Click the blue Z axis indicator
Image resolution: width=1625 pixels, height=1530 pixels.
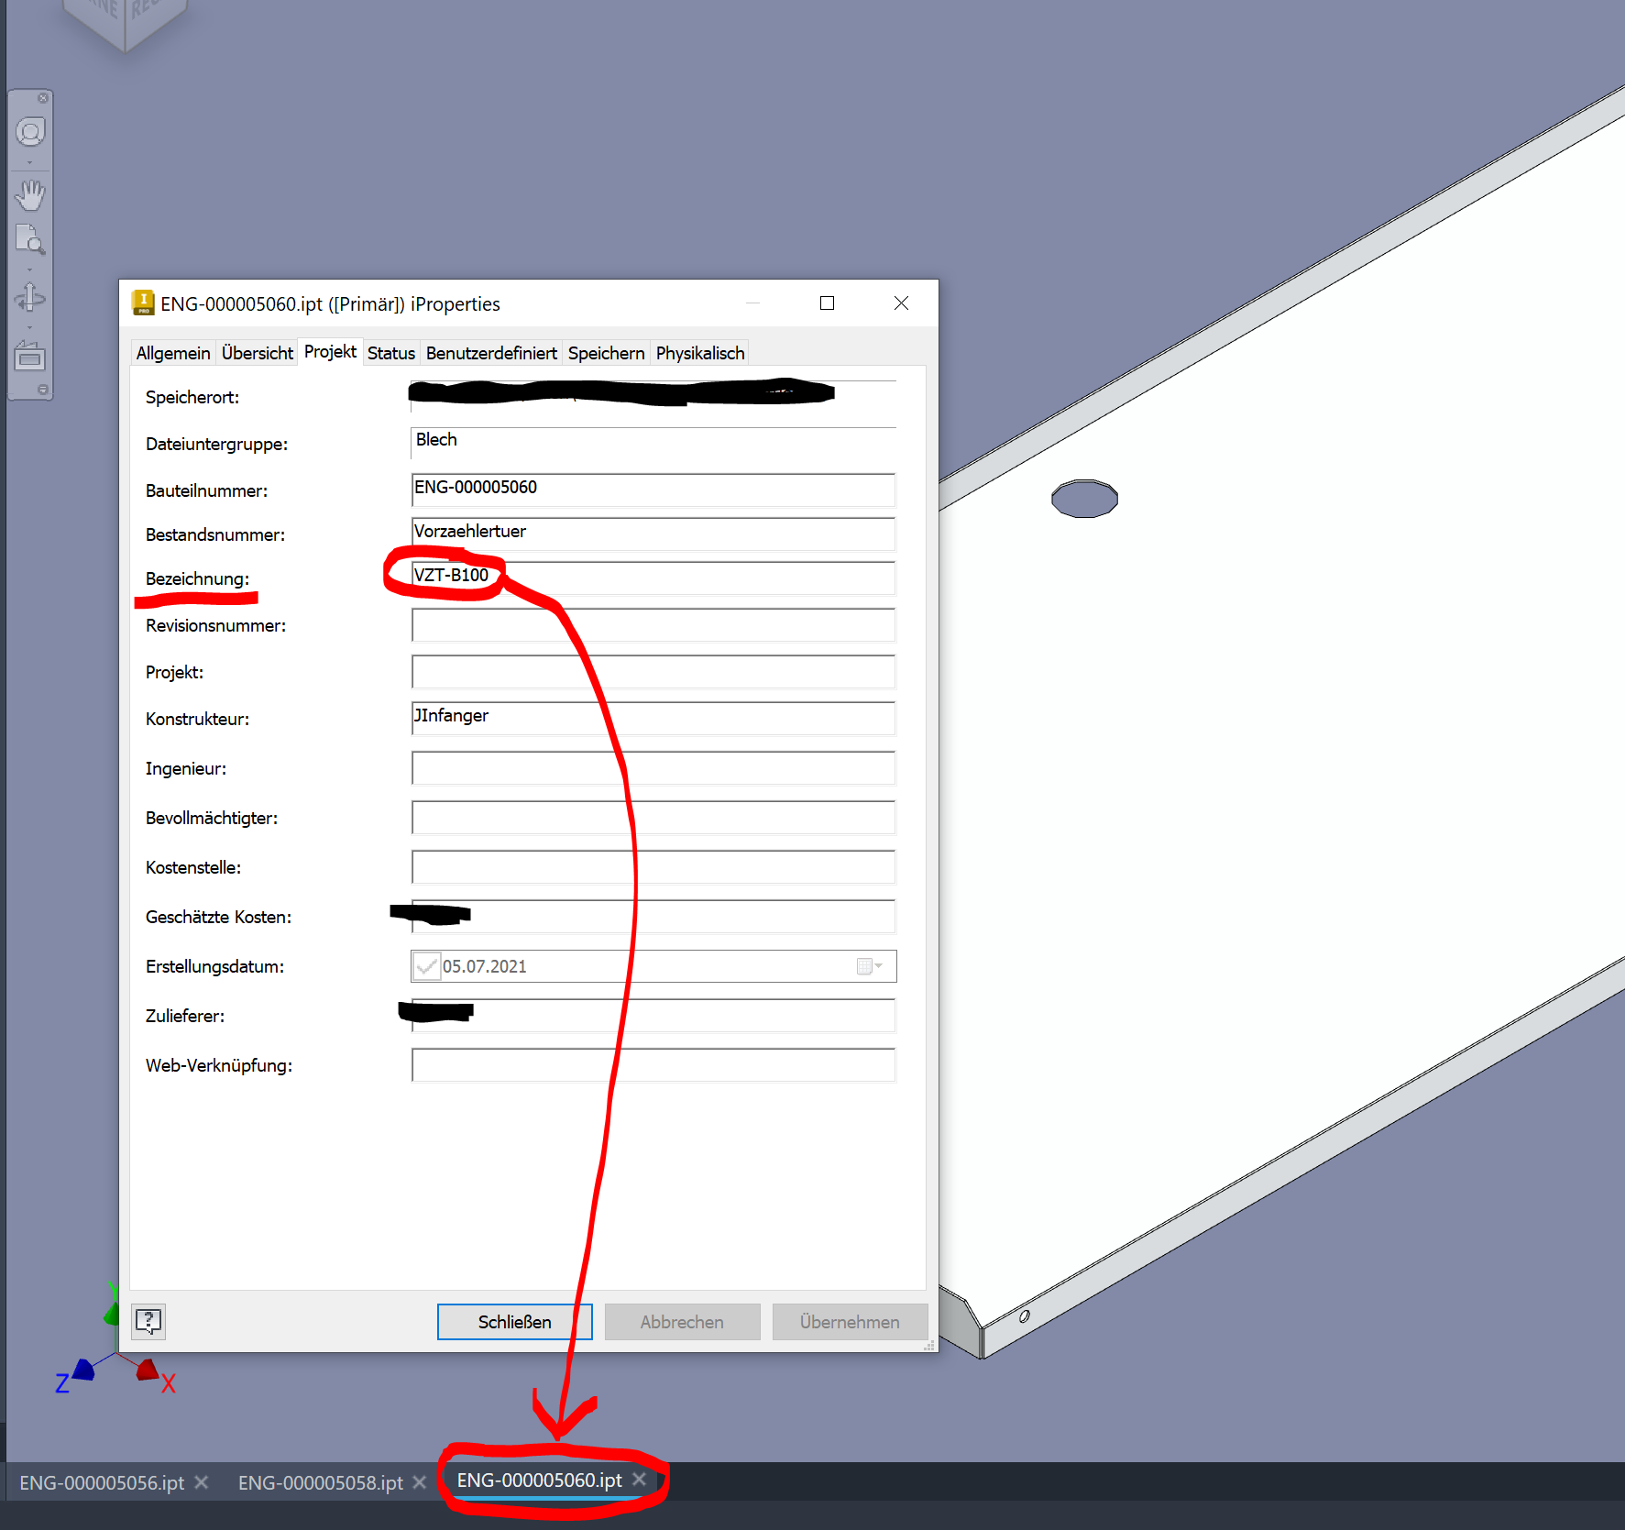83,1370
